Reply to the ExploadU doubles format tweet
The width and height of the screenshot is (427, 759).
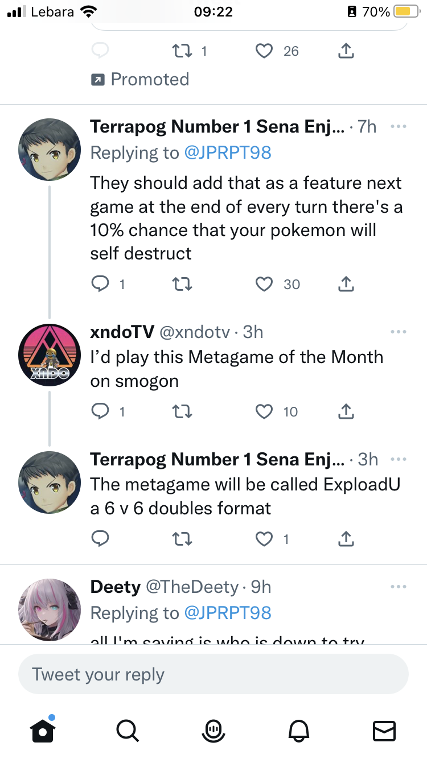tap(100, 539)
